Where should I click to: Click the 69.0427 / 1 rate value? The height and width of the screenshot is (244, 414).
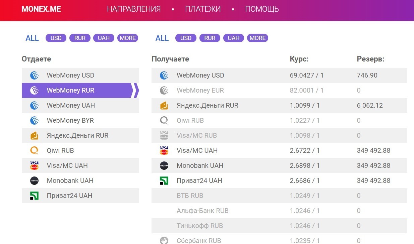(307, 75)
